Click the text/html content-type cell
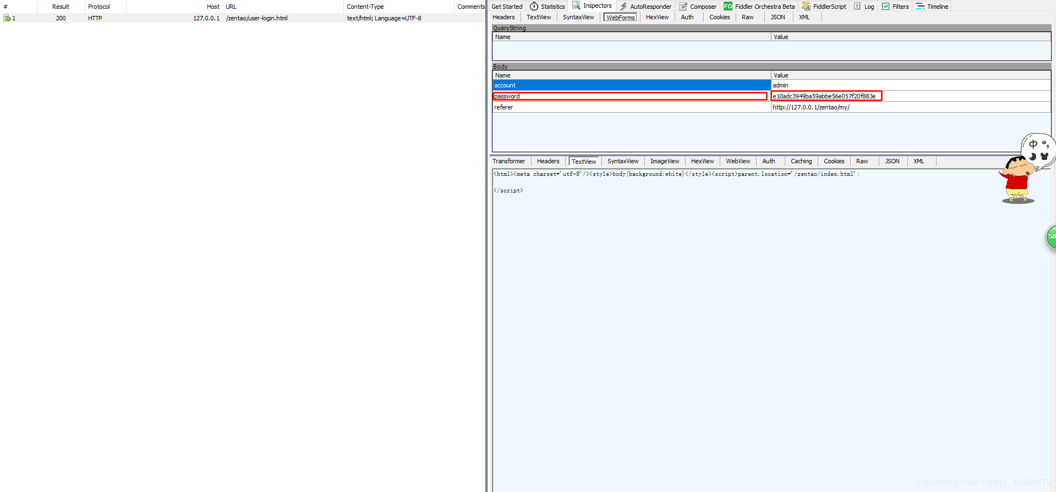Viewport: 1056px width, 492px height. point(384,18)
